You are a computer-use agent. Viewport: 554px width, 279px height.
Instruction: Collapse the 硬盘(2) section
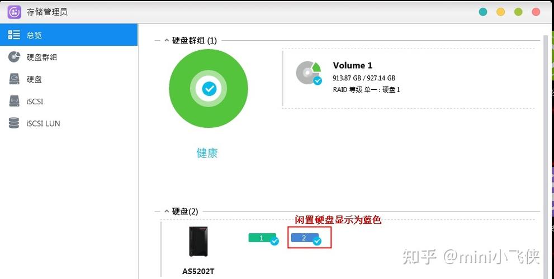pyautogui.click(x=167, y=211)
